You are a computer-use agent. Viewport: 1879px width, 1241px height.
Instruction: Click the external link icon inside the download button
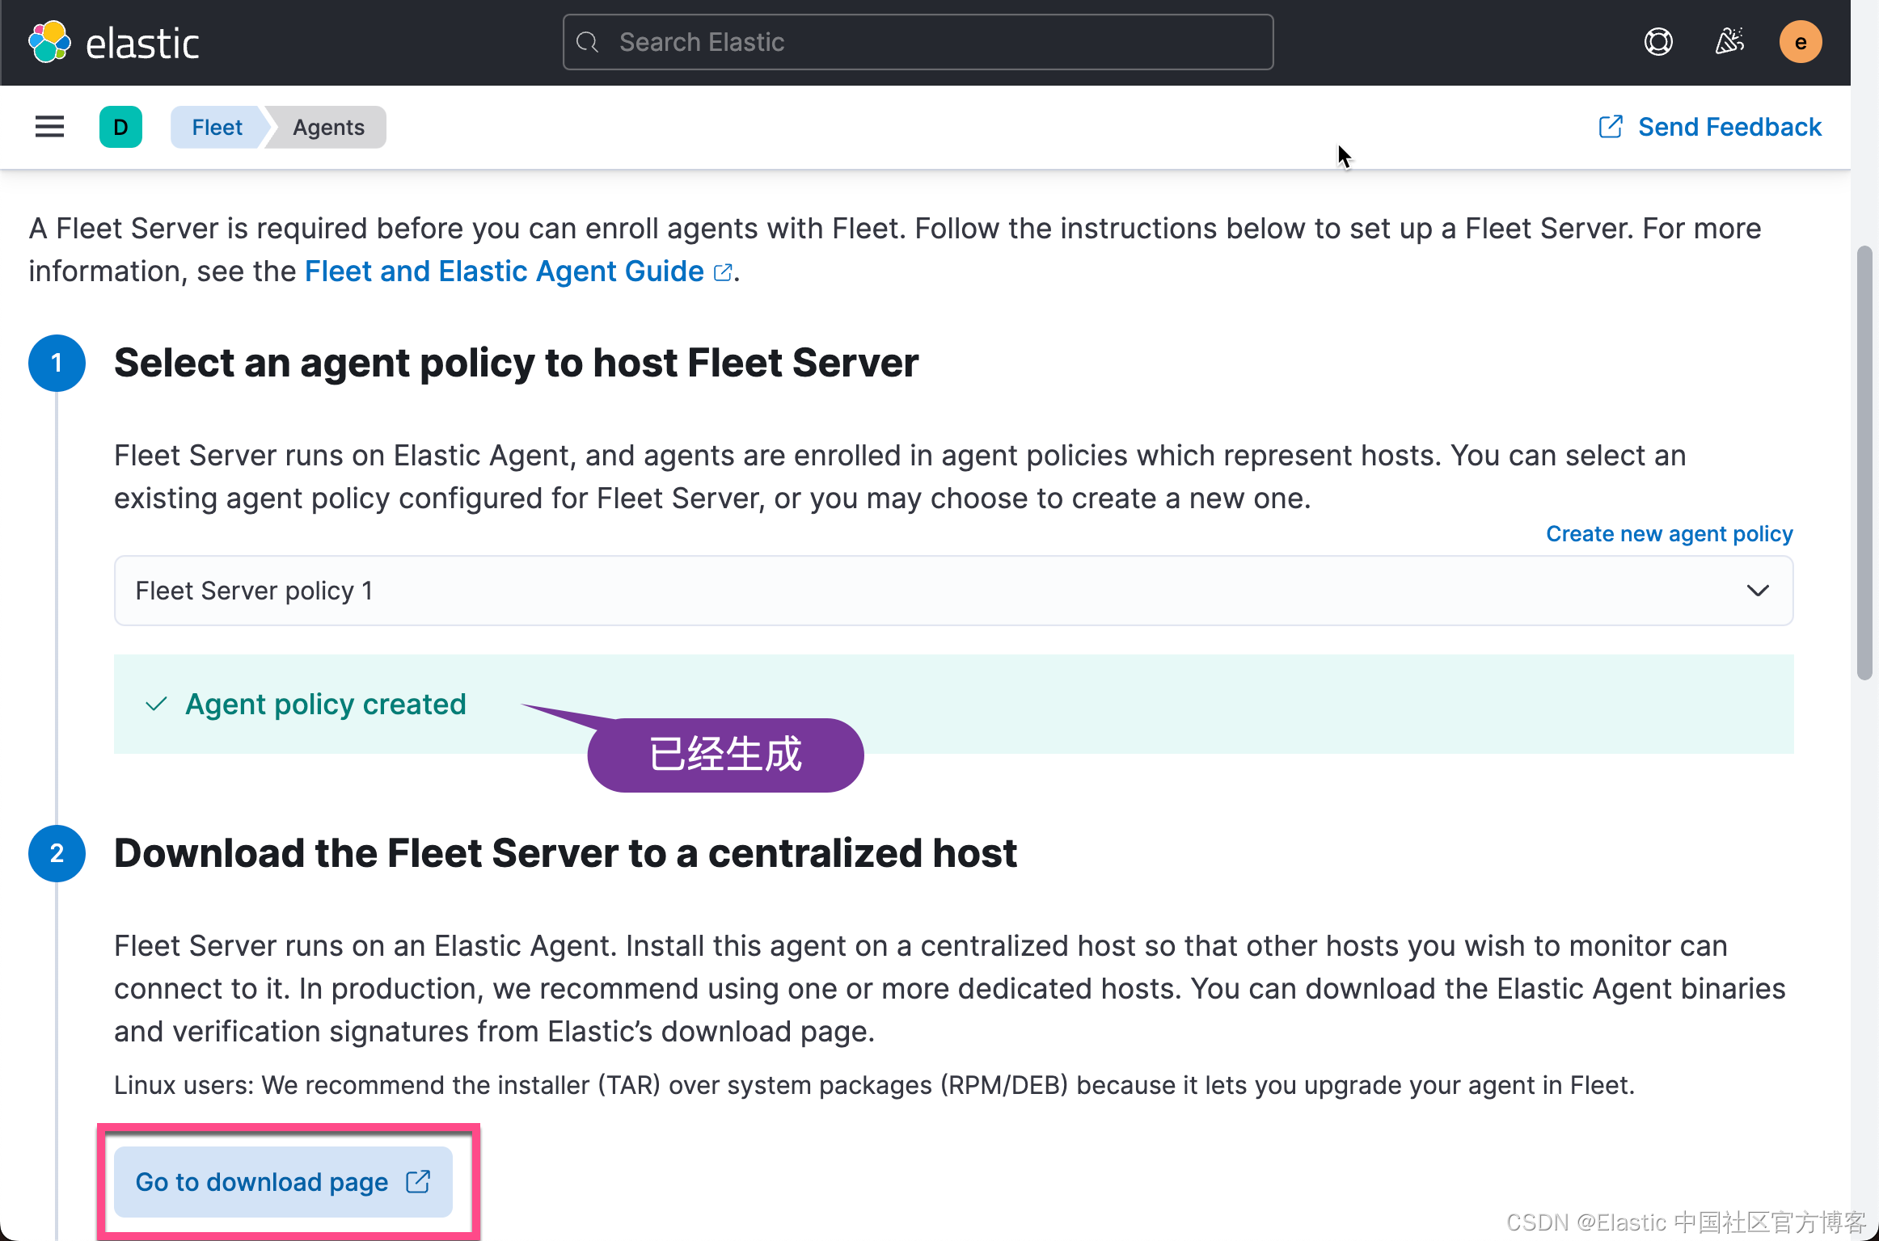point(418,1181)
